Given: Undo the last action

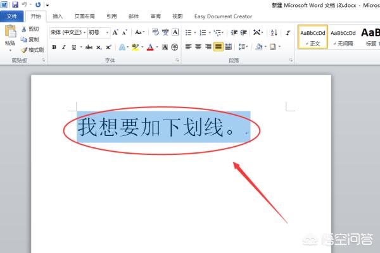Looking at the screenshot, I should pos(25,4).
